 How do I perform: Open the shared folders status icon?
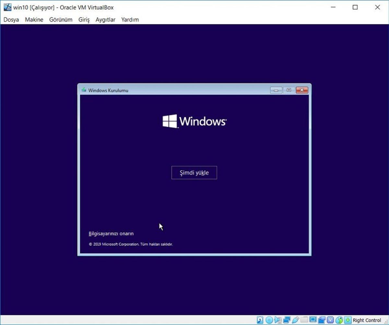pos(304,320)
